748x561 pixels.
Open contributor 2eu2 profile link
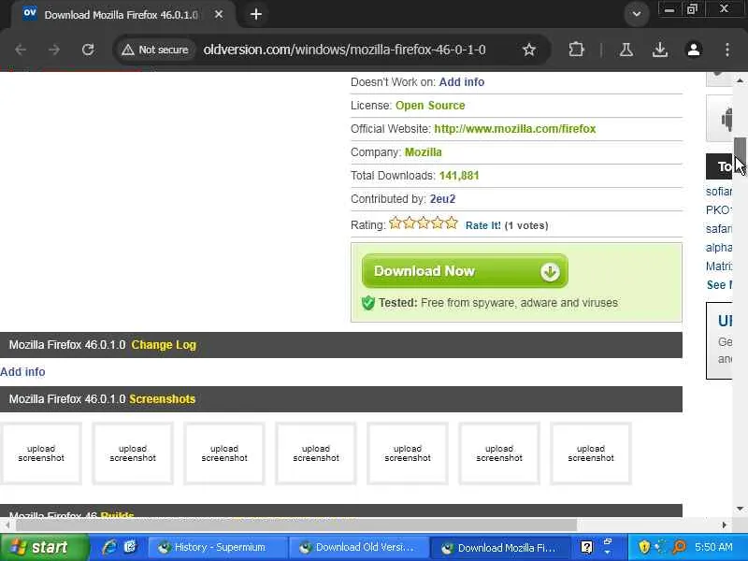(x=442, y=199)
